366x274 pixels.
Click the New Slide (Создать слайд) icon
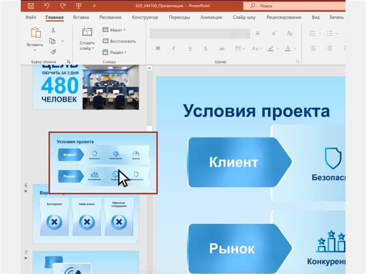coord(87,33)
